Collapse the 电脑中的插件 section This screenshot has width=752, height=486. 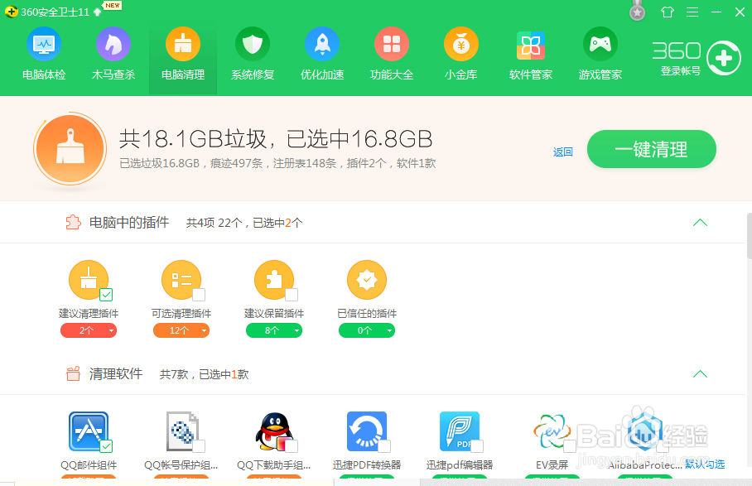click(700, 223)
